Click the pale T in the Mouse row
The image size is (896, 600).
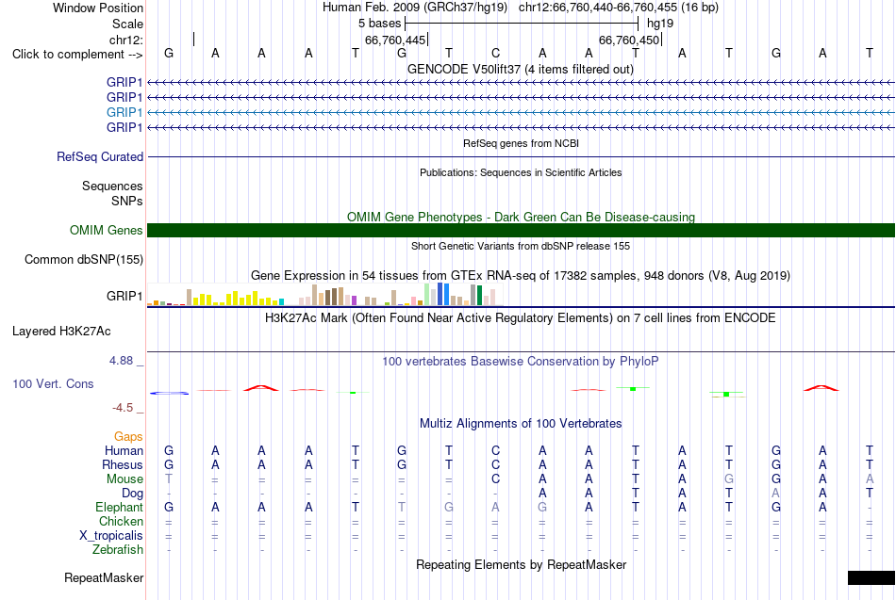[x=169, y=479]
